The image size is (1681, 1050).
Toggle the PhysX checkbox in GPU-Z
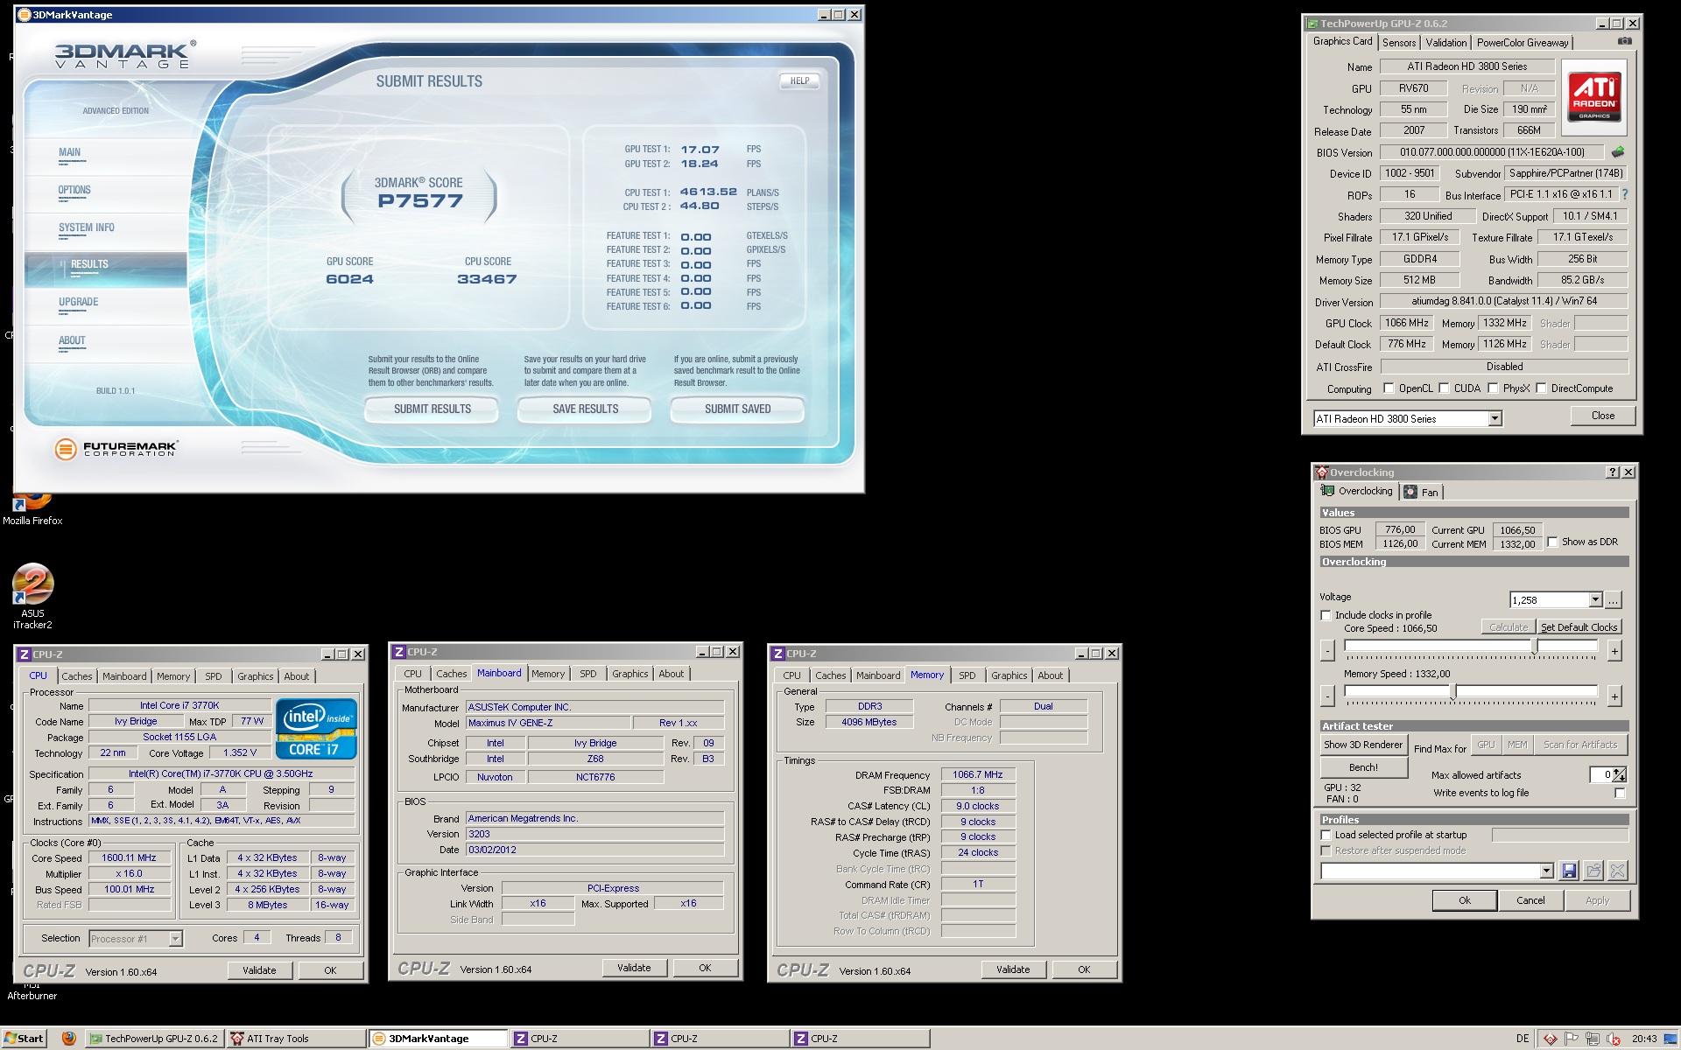point(1493,388)
